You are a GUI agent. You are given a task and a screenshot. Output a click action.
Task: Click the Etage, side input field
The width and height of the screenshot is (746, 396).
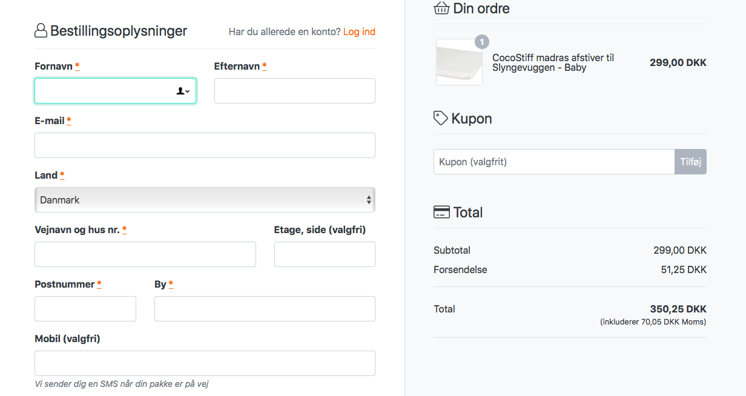pos(325,254)
